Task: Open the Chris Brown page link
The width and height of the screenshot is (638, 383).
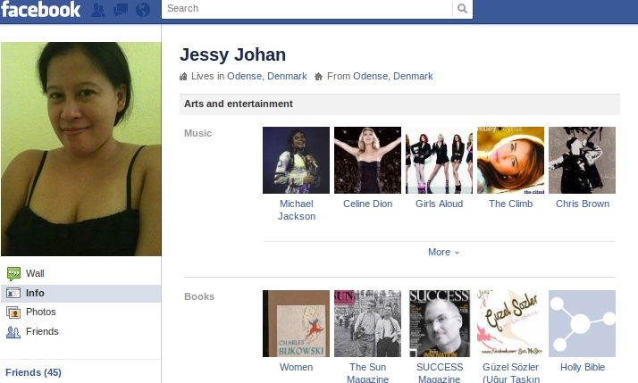Action: coord(583,204)
